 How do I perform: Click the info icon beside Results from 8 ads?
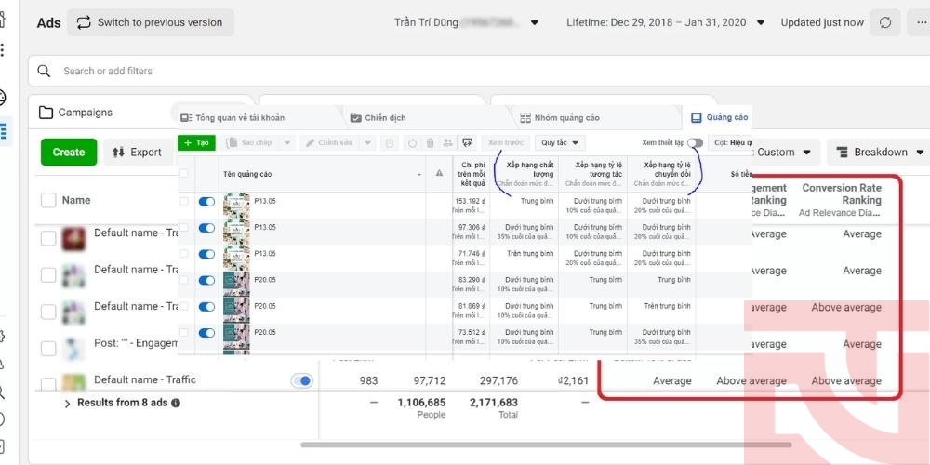(x=176, y=403)
